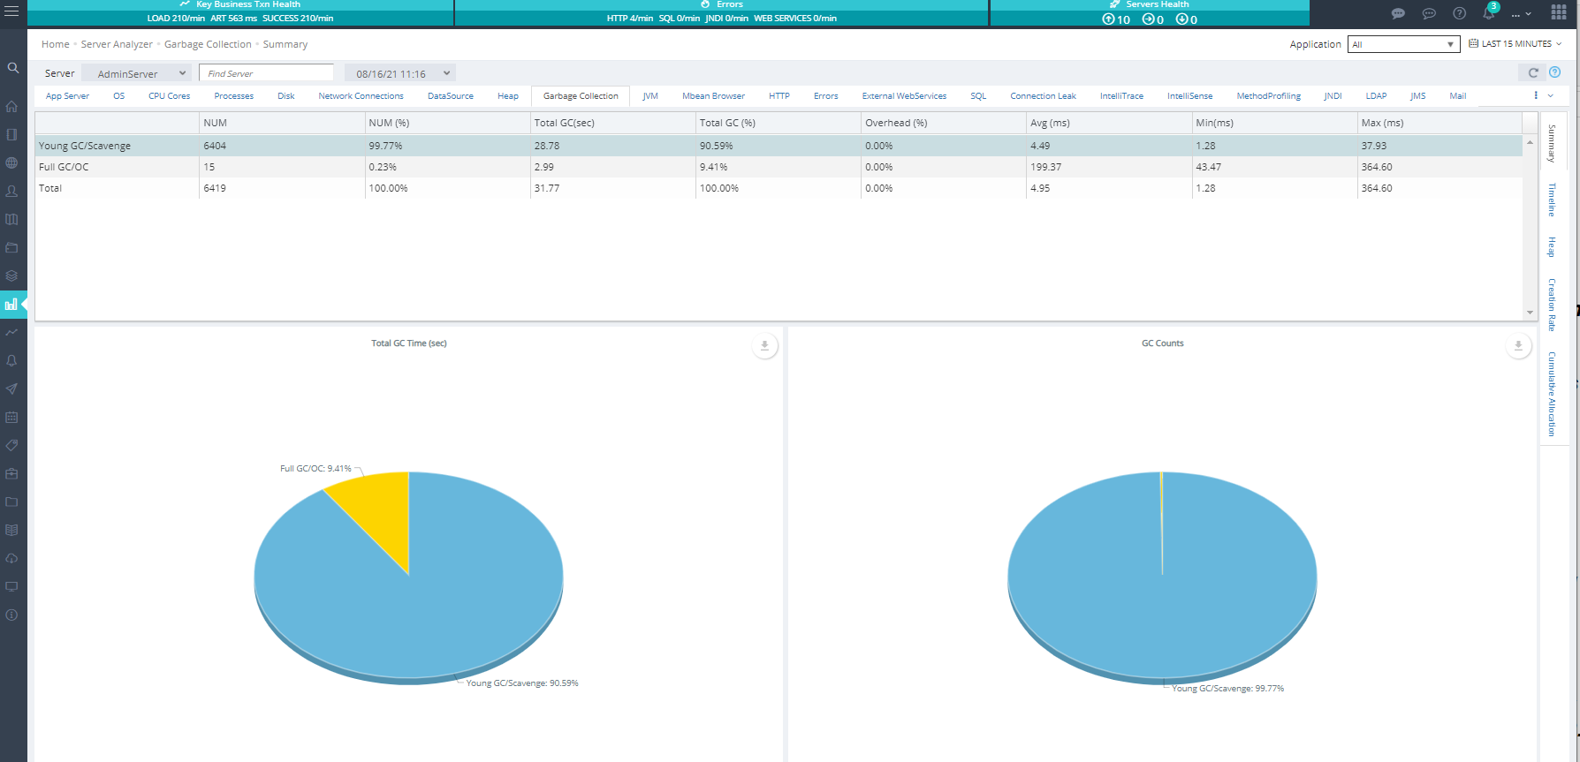Go to Server Analyzer breadcrumb link

point(117,44)
